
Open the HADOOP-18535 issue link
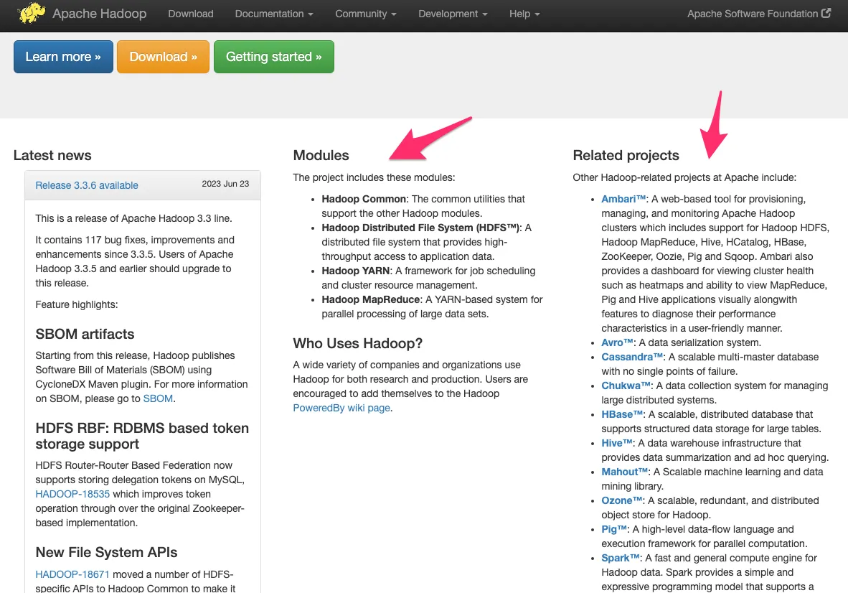point(72,494)
